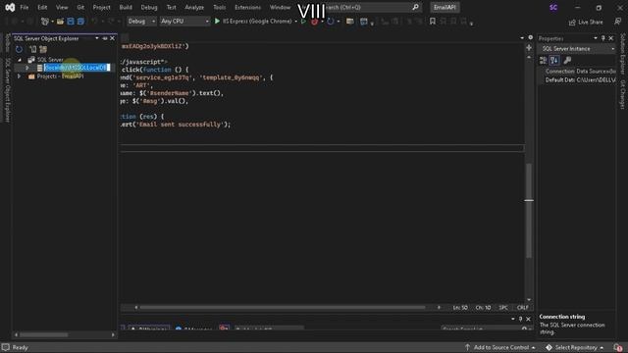Click the Visual Studio logo icon

pyautogui.click(x=10, y=7)
